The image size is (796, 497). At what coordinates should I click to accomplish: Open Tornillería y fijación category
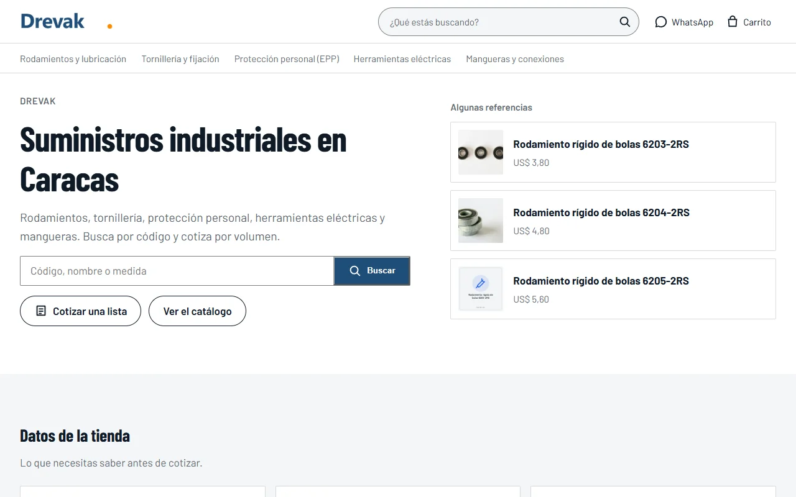(180, 59)
